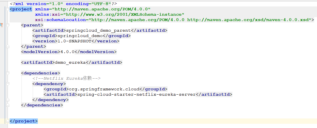Click fold marker at closing dependencies tag
Image resolution: width=317 pixels, height=128 pixels.
pos(8,105)
